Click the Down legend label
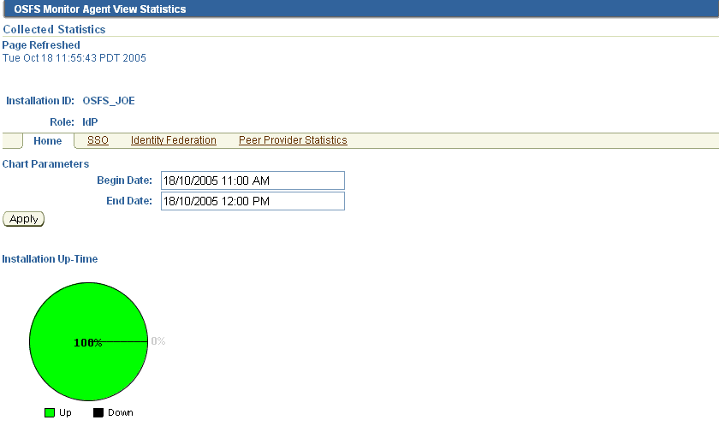This screenshot has height=432, width=719. point(121,413)
